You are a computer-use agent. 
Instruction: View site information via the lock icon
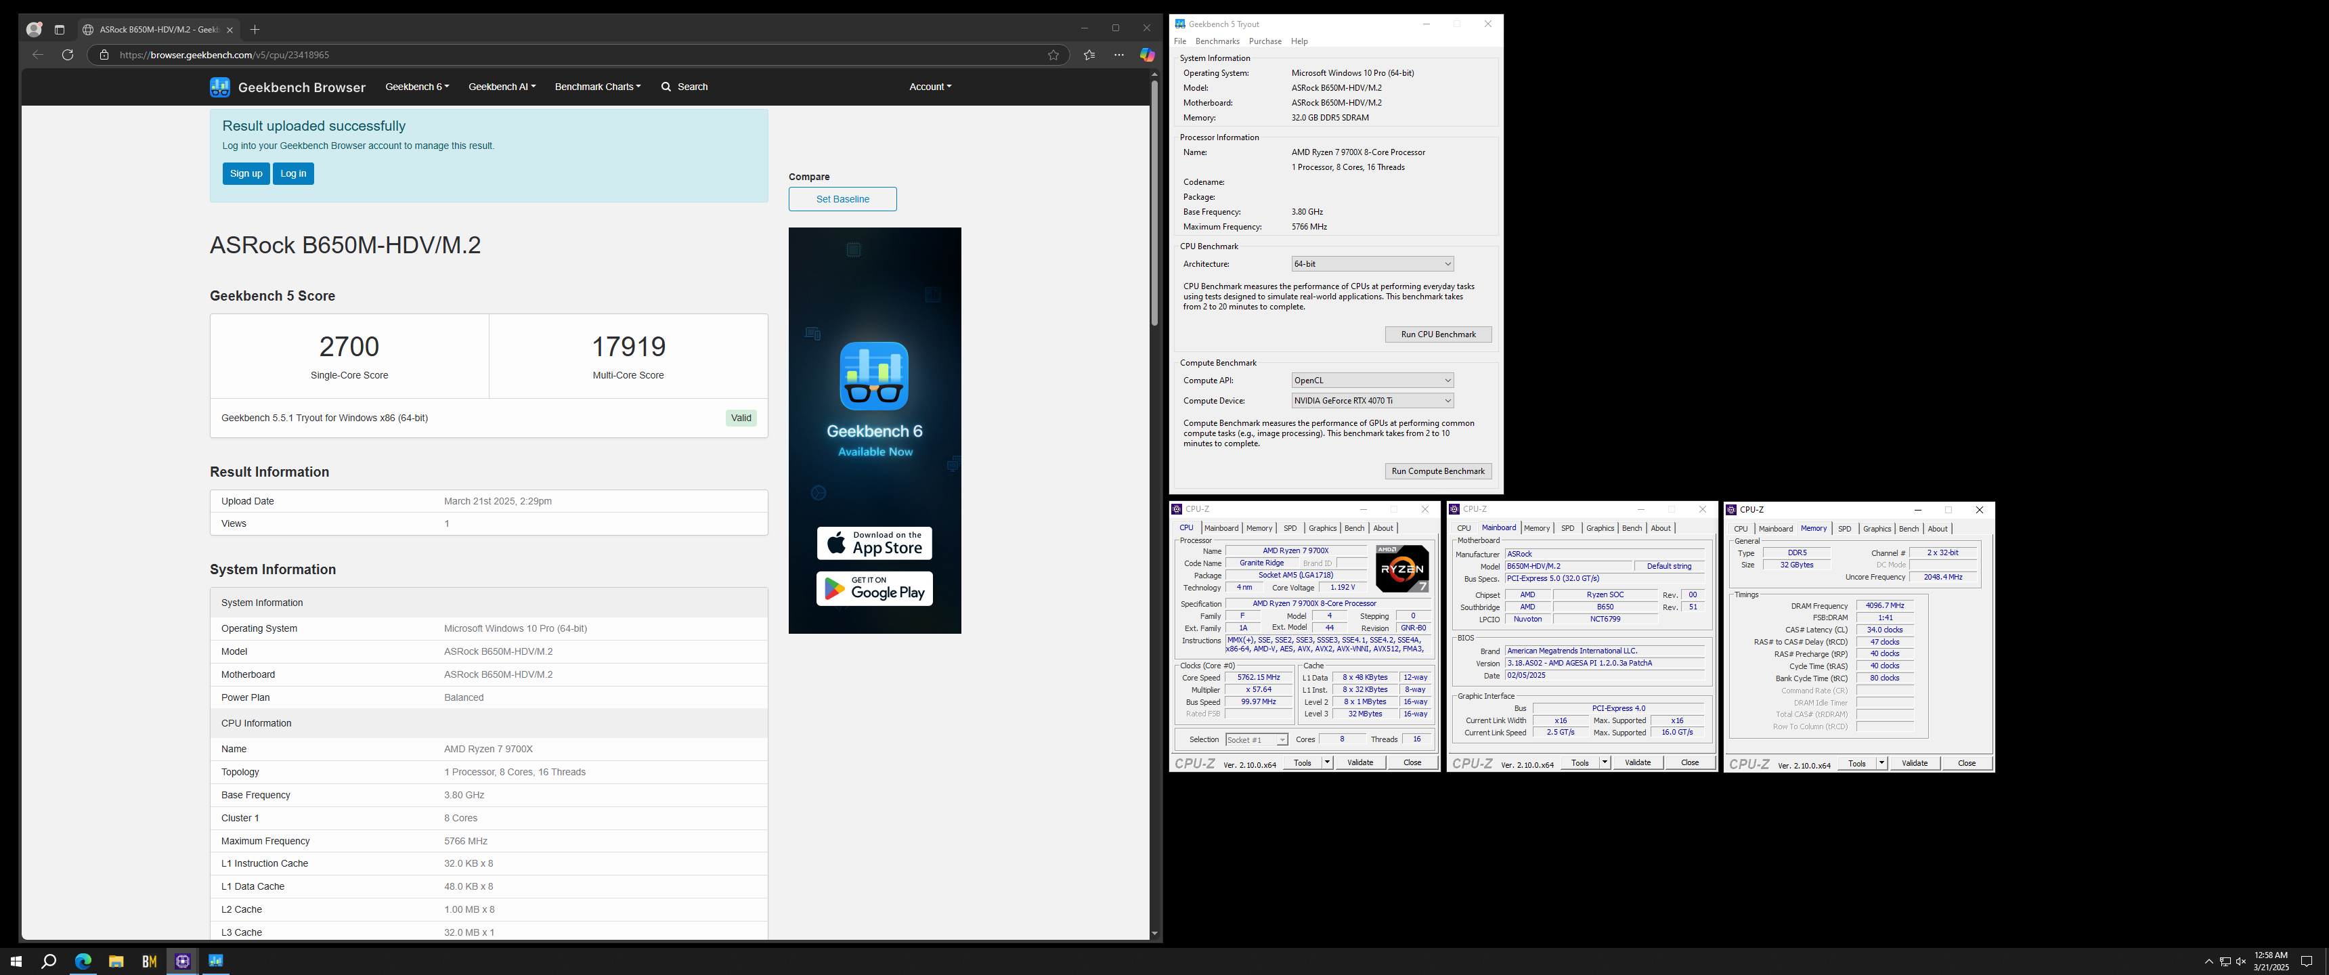coord(104,55)
